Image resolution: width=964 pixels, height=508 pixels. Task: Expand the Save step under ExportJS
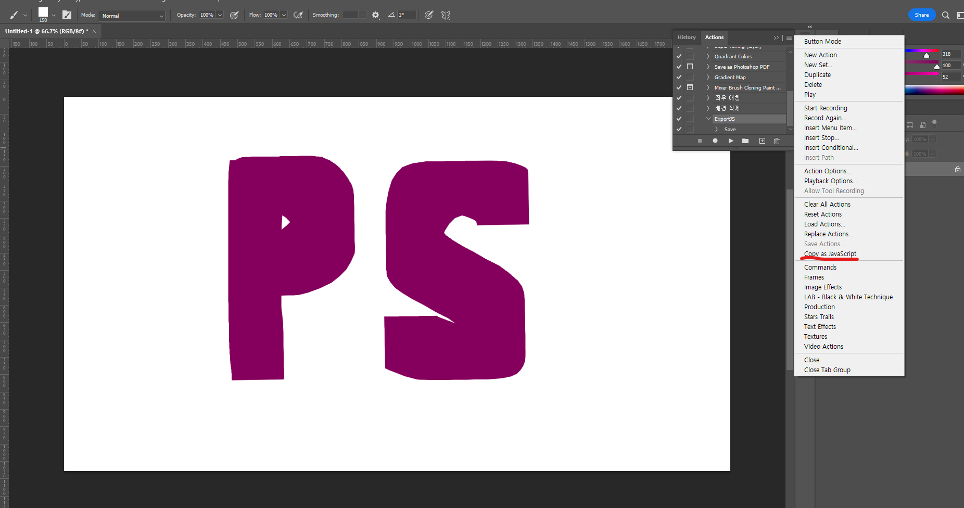717,129
